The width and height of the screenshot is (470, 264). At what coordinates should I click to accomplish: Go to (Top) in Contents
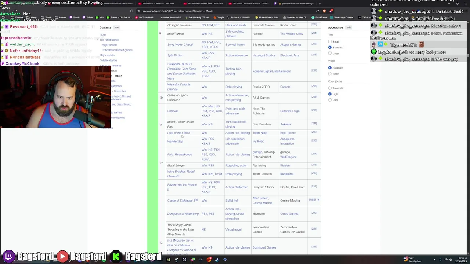coord(102,34)
